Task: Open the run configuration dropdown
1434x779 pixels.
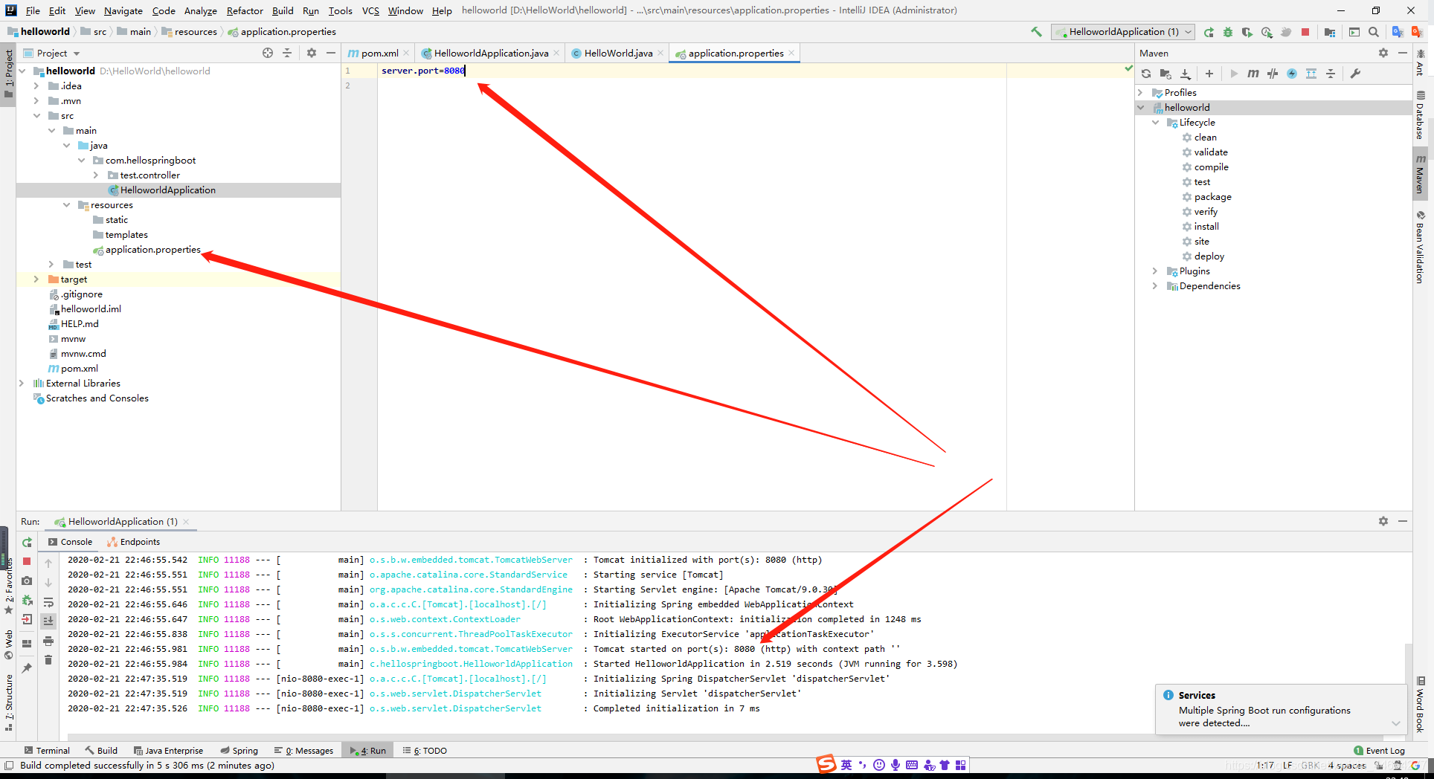Action: 1123,32
